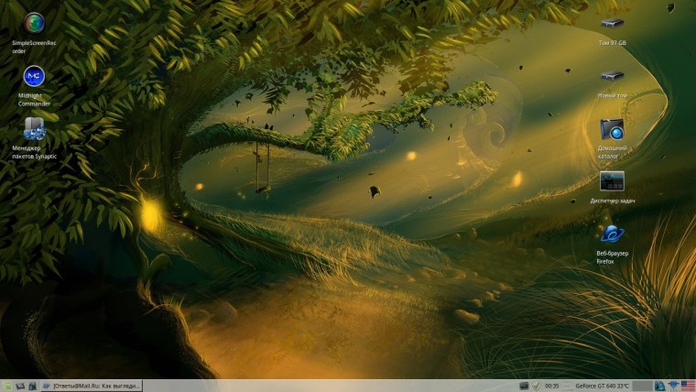The image size is (696, 392).
Task: Open the Том 97 GB drive
Action: tap(612, 23)
